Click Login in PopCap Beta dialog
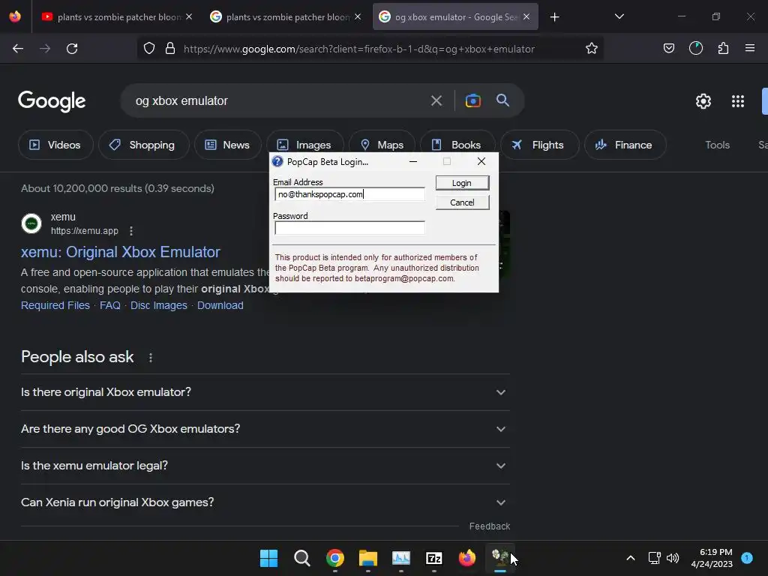Image resolution: width=768 pixels, height=576 pixels. pos(462,183)
